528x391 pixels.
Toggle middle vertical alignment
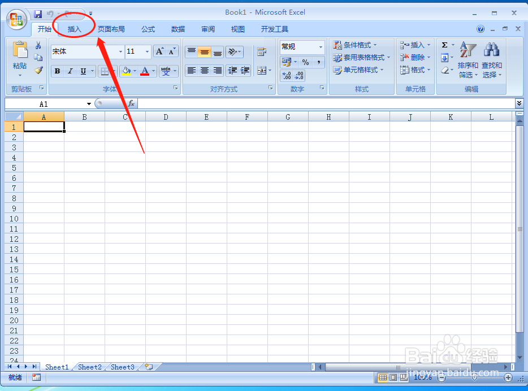coord(205,52)
